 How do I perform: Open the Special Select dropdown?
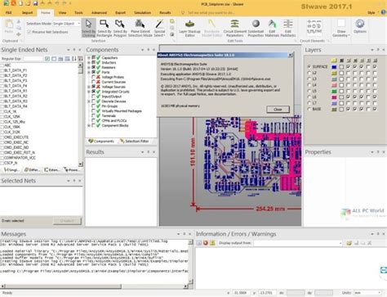(159, 28)
